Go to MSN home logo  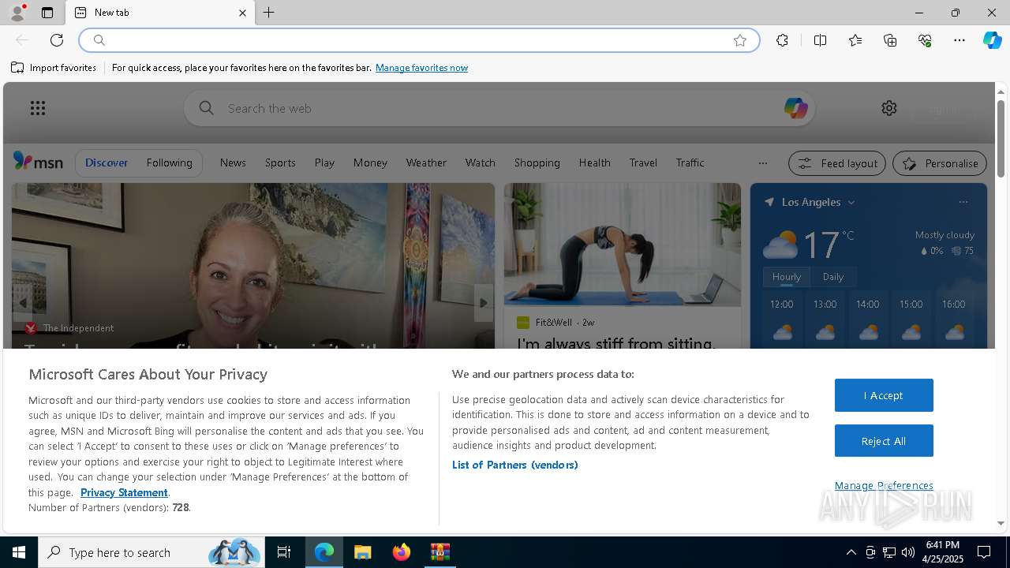pos(38,162)
